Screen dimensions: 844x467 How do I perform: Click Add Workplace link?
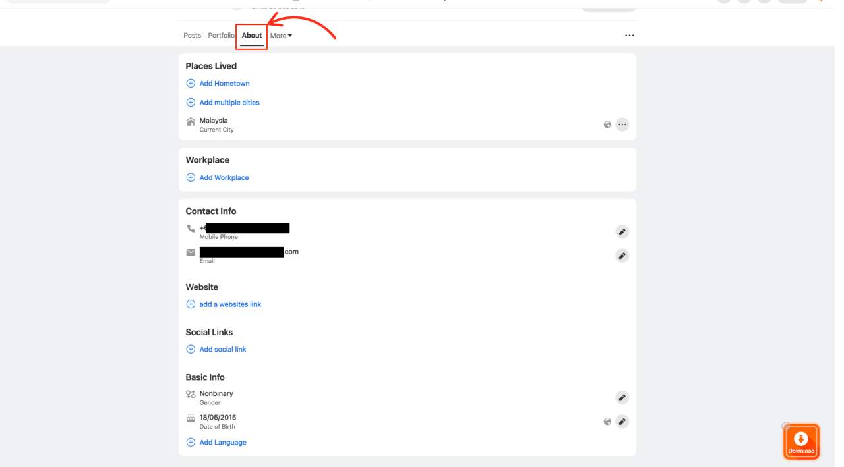click(224, 178)
